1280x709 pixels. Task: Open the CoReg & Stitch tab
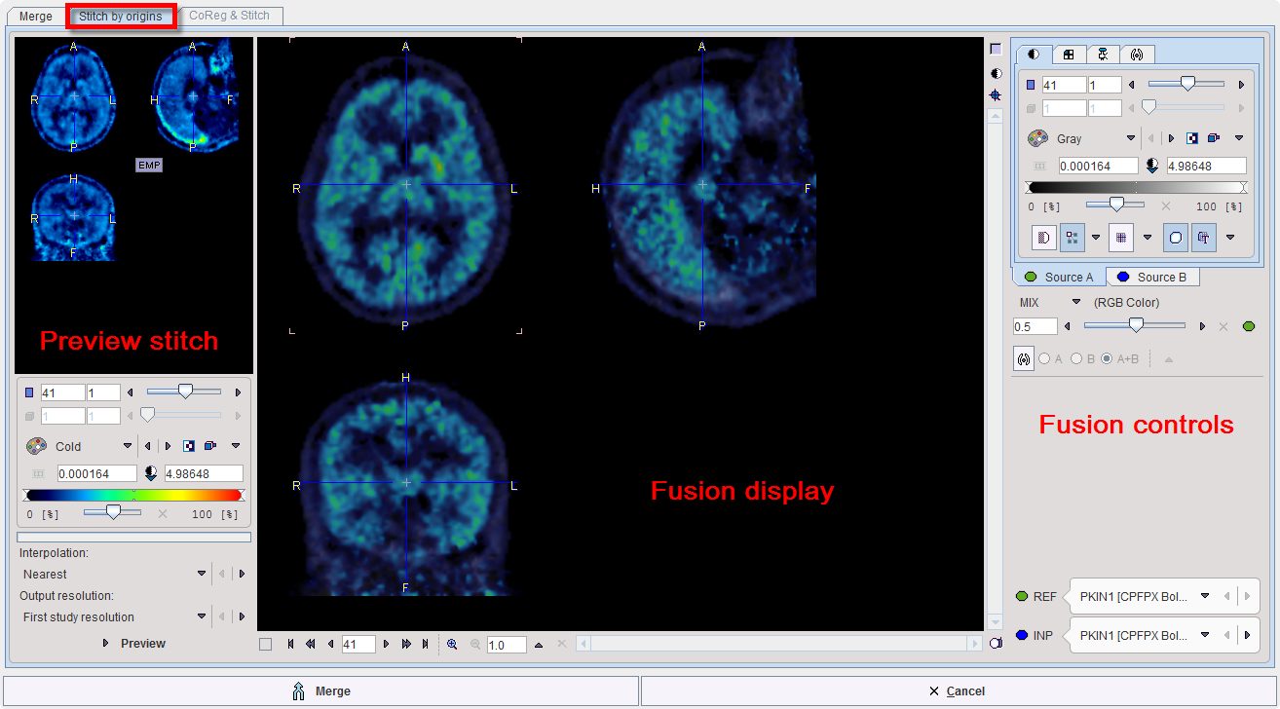pos(230,17)
